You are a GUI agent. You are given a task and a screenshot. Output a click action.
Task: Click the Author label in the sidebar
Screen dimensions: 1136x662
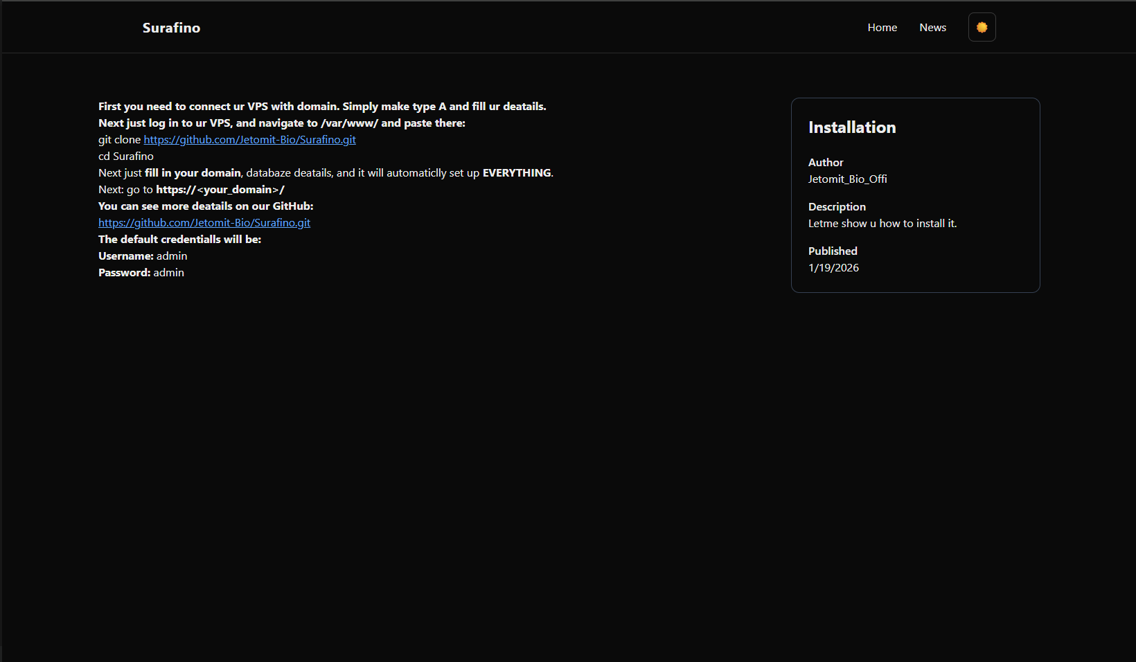click(x=826, y=163)
